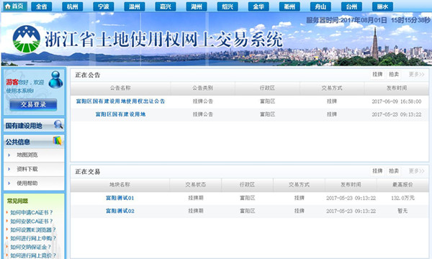Select the 绍兴 city tab
This screenshot has width=432, height=259.
228,6
